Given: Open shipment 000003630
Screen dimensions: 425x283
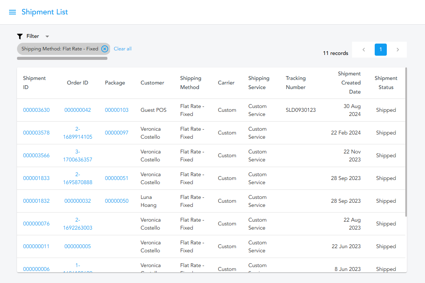Looking at the screenshot, I should click(x=36, y=110).
